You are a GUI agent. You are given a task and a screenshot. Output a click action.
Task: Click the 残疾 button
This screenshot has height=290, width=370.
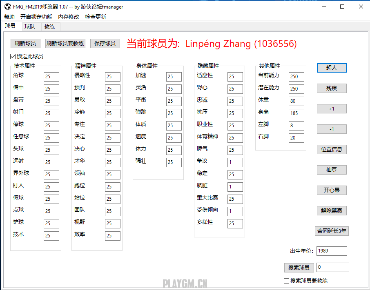point(332,88)
